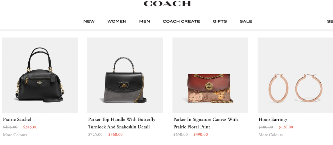
Task: Show More Colours for Prairie Satchel
Action: (15, 135)
